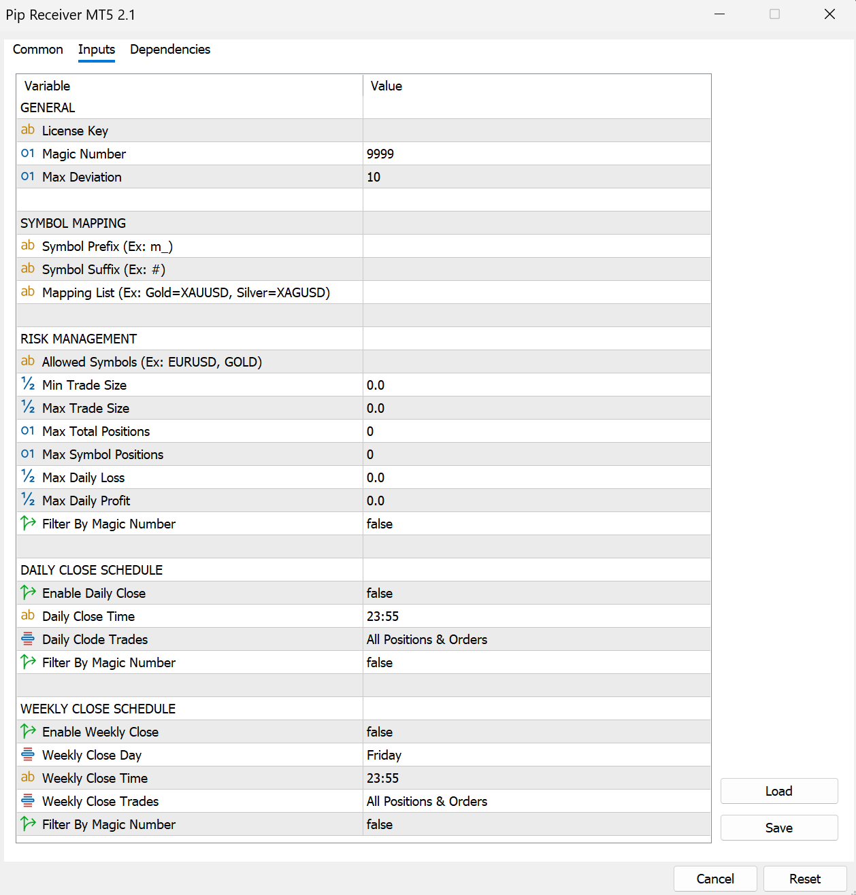Click the enum icon beside Daily Clode Trades
856x895 pixels.
[x=28, y=639]
